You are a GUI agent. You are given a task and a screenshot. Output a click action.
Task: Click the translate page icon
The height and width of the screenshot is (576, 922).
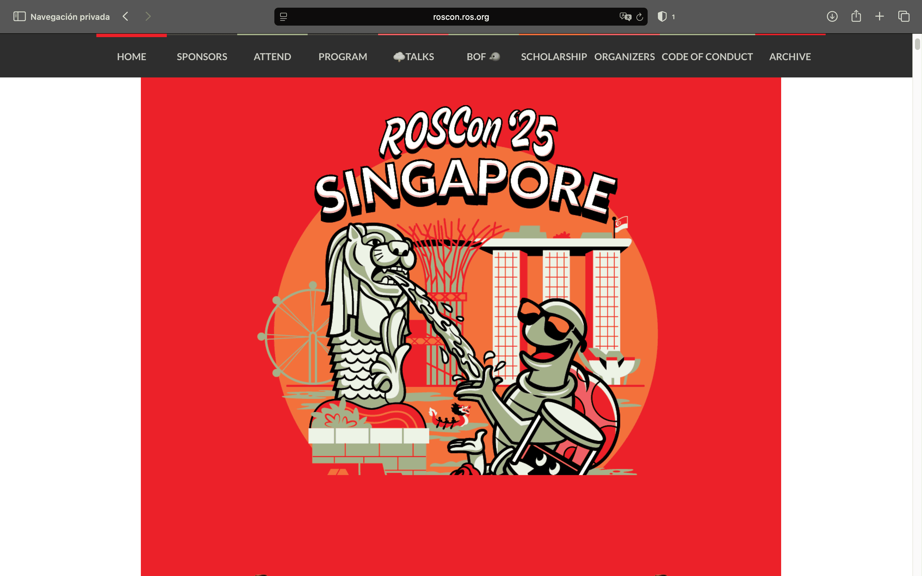click(625, 17)
